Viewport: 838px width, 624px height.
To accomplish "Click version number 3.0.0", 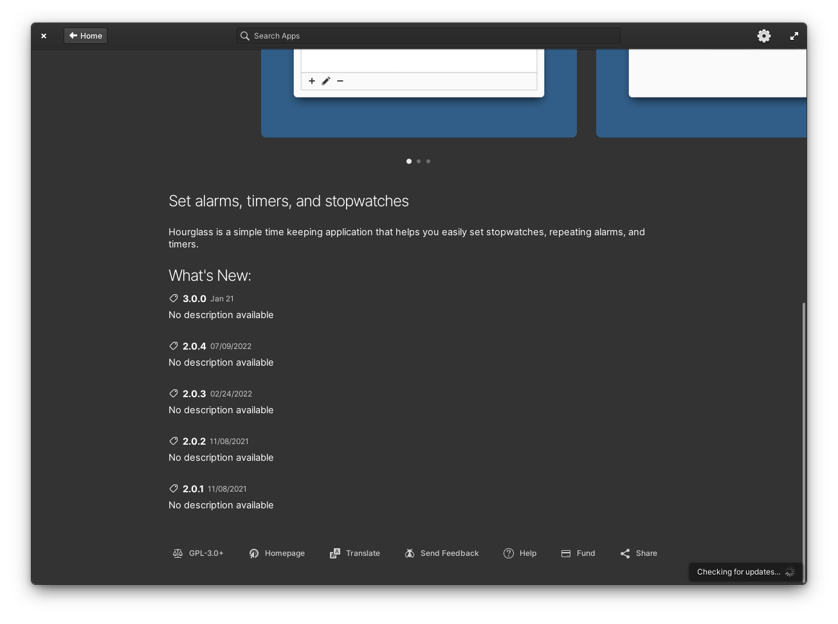I will (x=194, y=299).
